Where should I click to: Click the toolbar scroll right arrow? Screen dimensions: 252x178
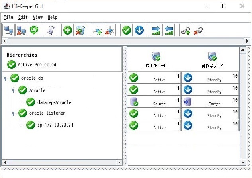(247, 41)
